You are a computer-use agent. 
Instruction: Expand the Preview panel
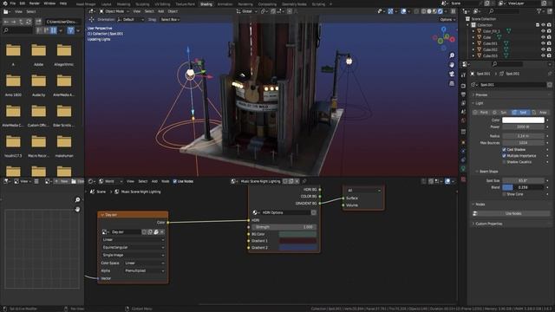(481, 94)
